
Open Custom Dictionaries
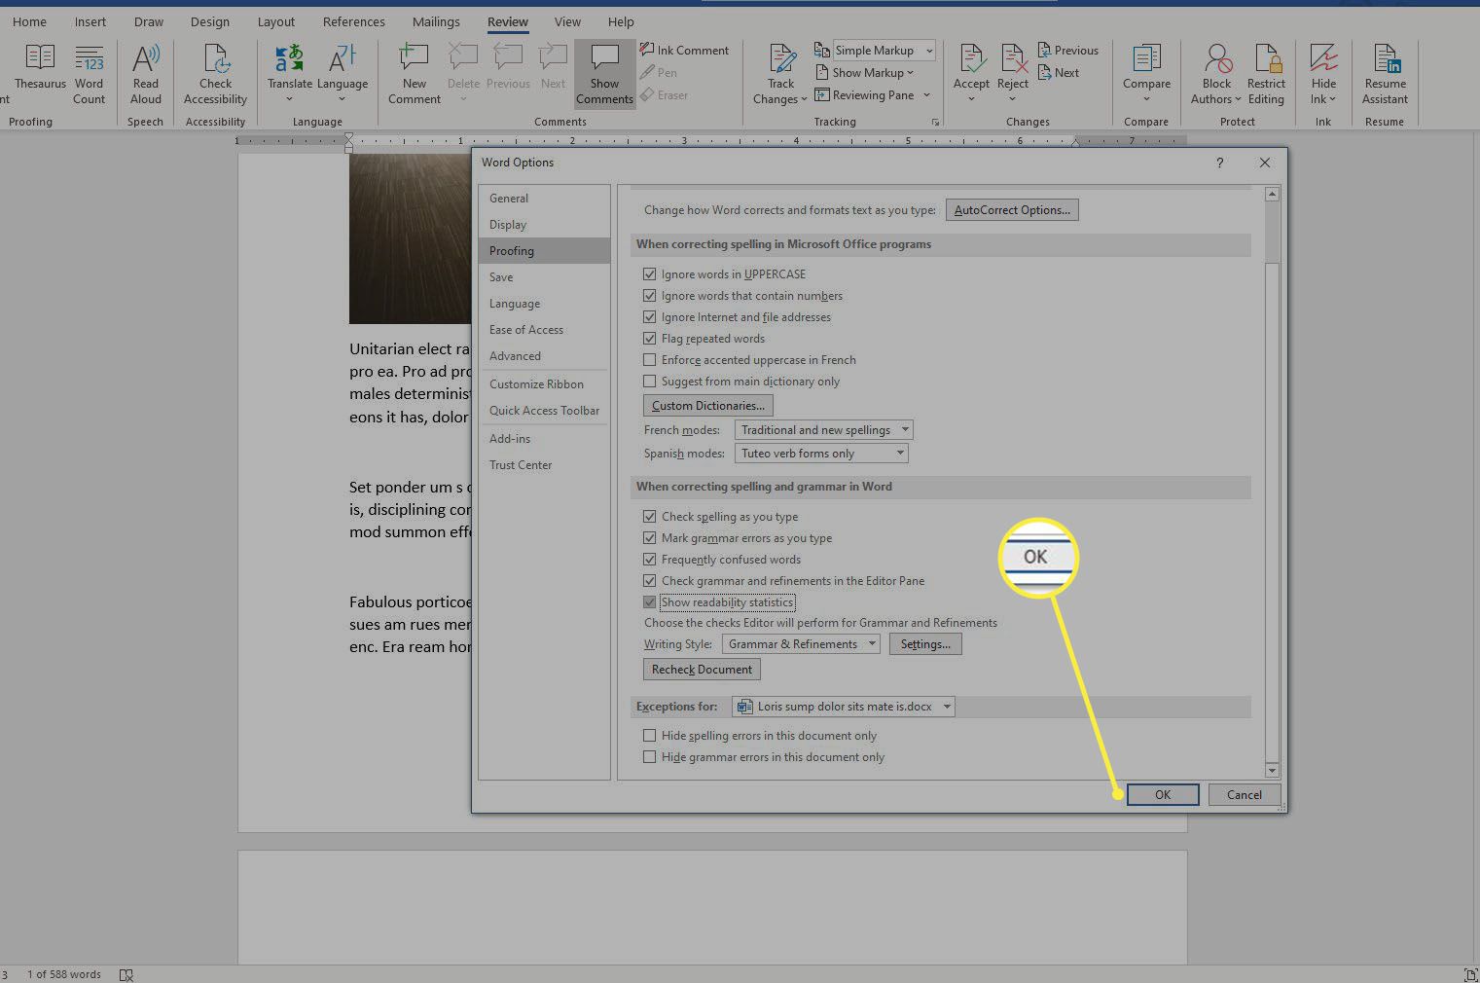point(708,406)
